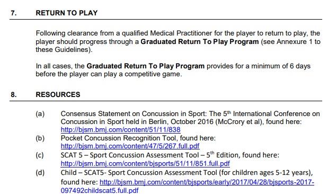336x194 pixels.
Task: Click the (a) list marker
Action: click(40, 113)
